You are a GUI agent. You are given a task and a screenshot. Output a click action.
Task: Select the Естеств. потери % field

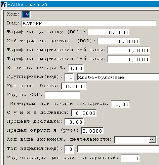(x=76, y=68)
